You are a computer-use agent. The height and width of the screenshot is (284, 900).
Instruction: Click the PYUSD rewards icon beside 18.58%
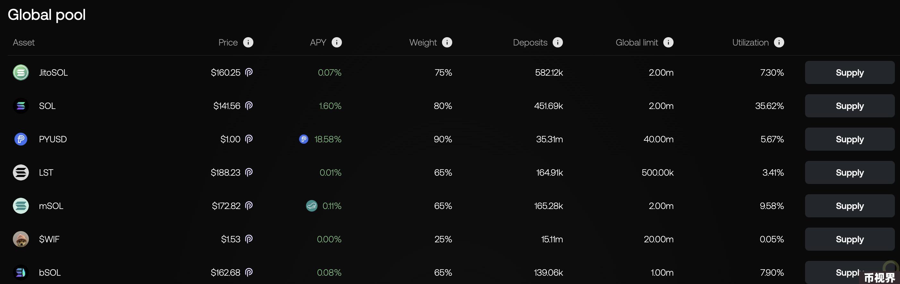tap(304, 139)
